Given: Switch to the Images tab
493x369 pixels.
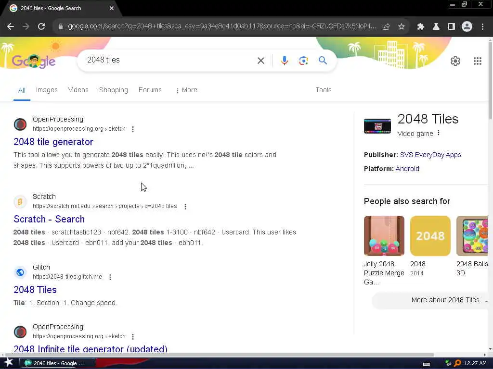Looking at the screenshot, I should tap(47, 90).
